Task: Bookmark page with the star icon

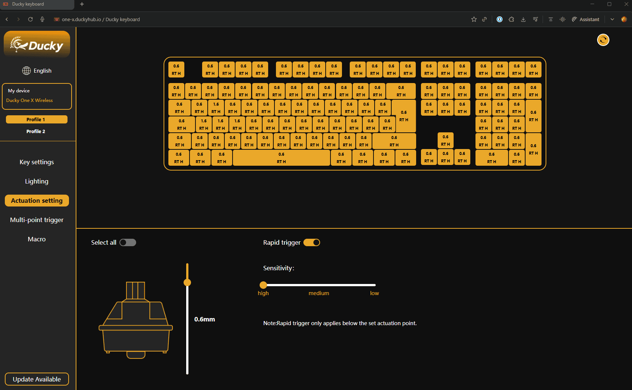Action: coord(474,19)
